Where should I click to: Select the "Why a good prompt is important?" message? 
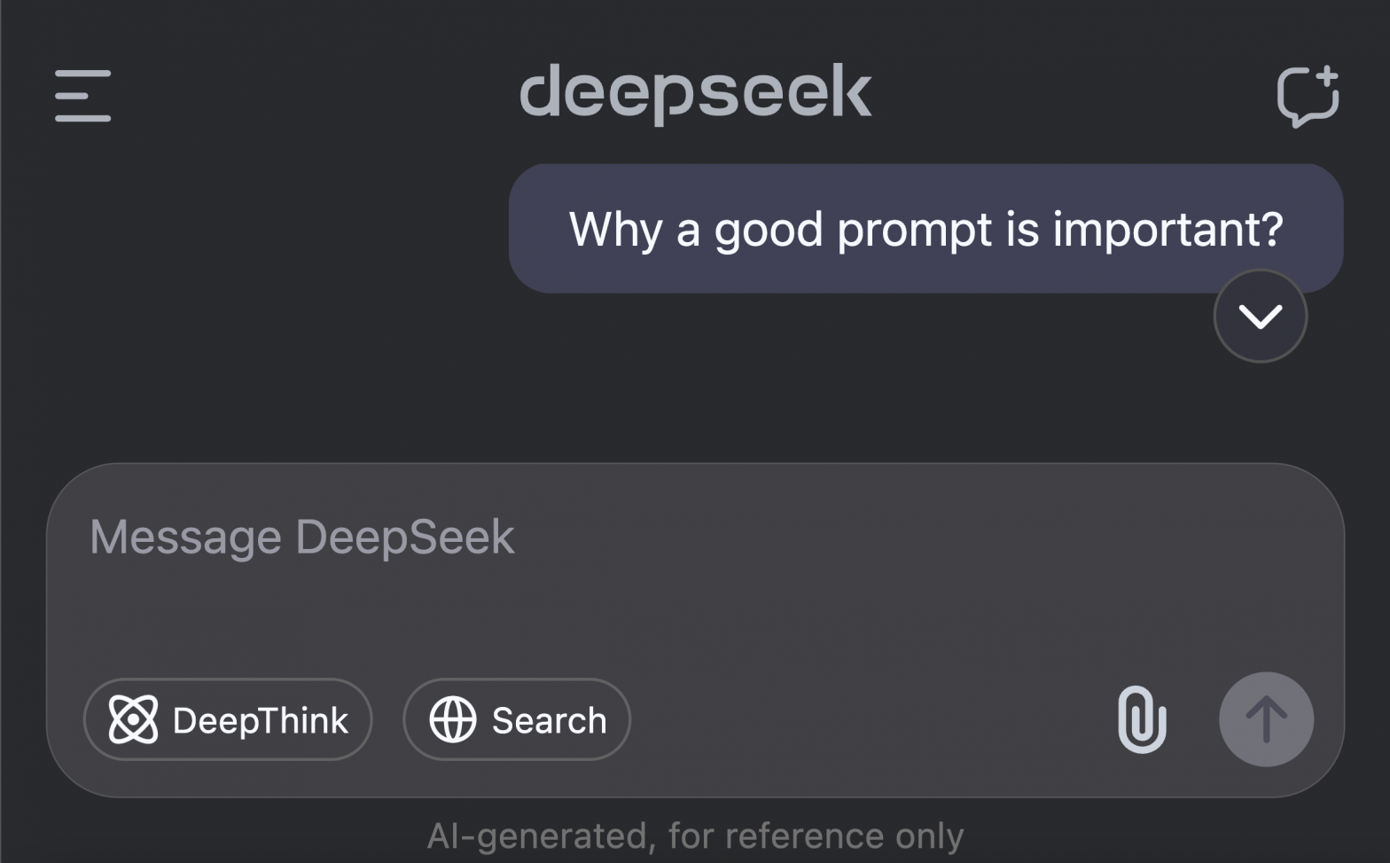coord(925,229)
